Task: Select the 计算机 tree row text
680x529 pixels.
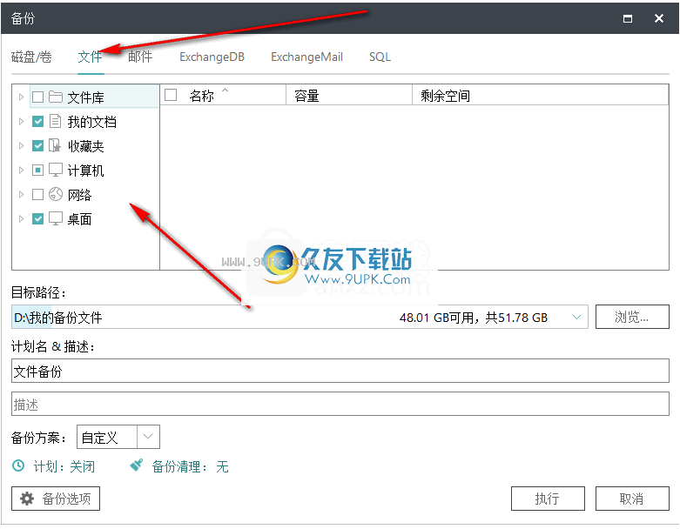Action: click(86, 171)
